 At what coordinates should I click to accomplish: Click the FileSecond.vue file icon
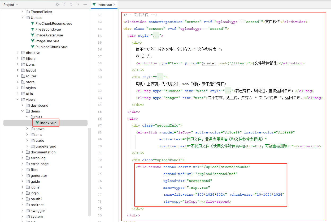pyautogui.click(x=33, y=29)
